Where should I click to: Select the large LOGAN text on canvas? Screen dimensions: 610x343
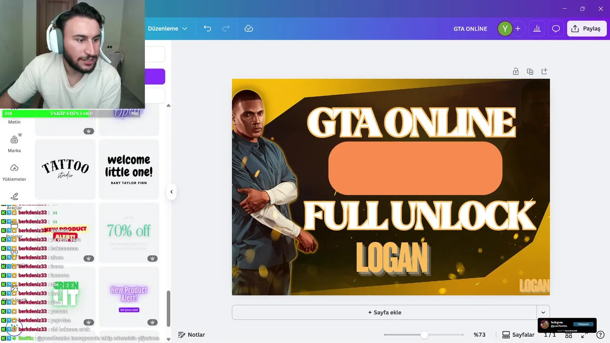click(x=393, y=259)
